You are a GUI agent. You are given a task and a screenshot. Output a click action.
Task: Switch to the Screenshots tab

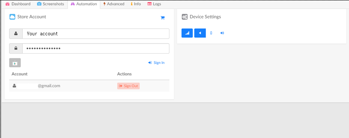coord(50,4)
